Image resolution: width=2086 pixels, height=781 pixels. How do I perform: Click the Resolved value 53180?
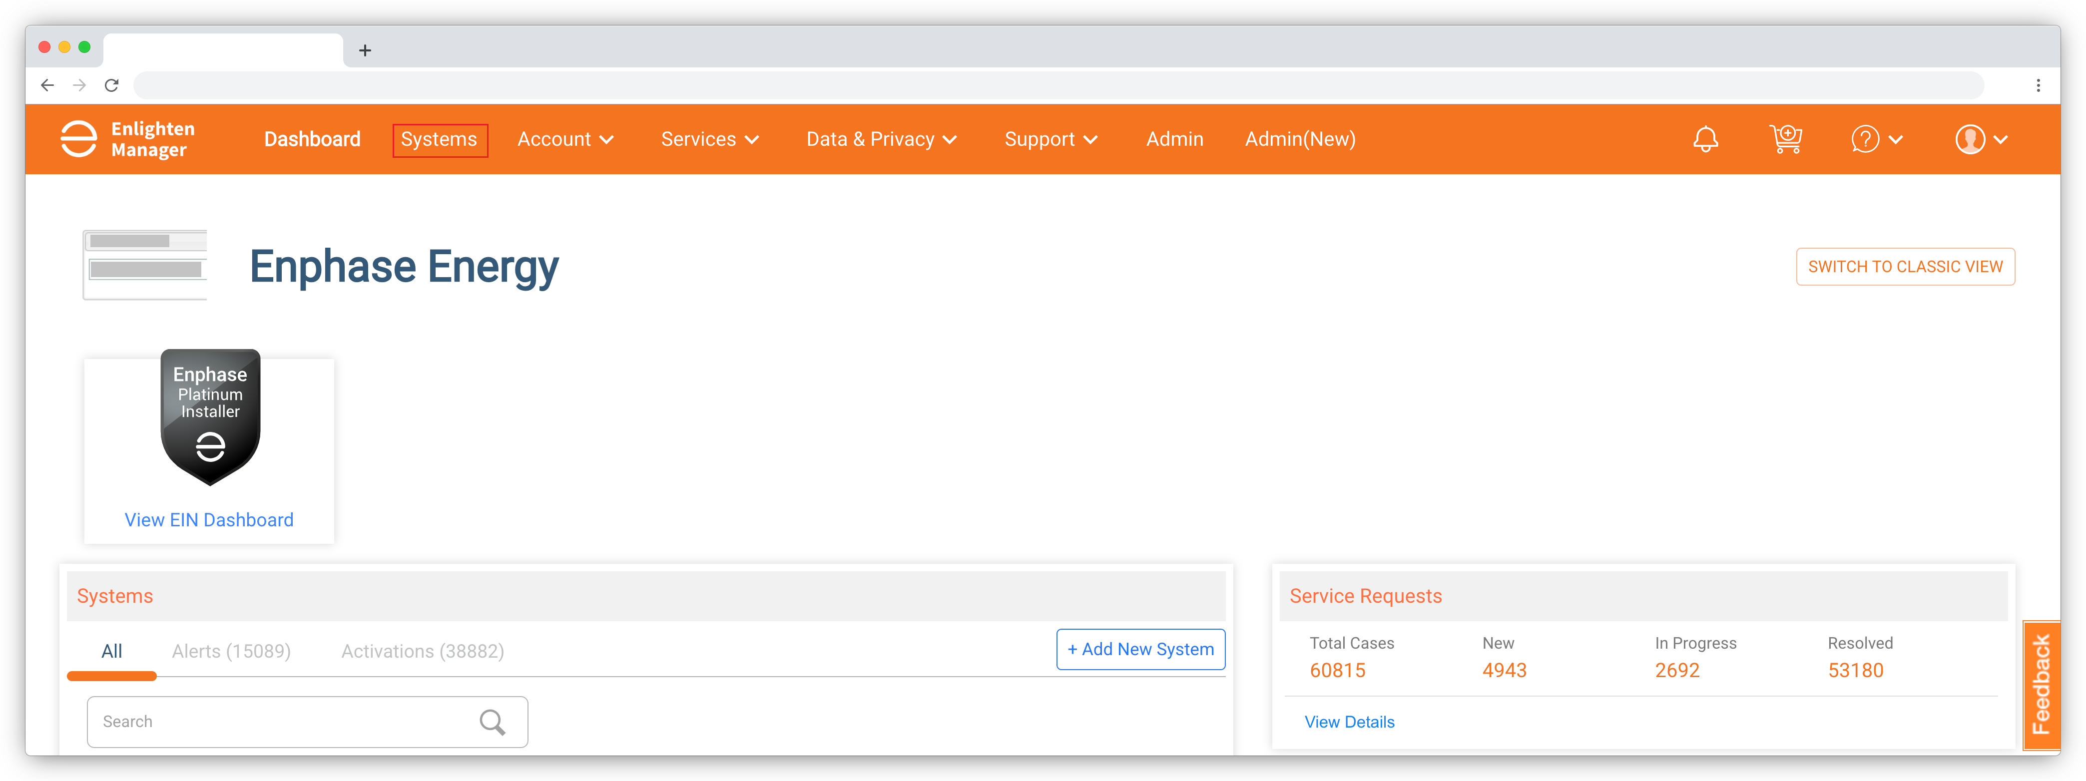click(1855, 670)
